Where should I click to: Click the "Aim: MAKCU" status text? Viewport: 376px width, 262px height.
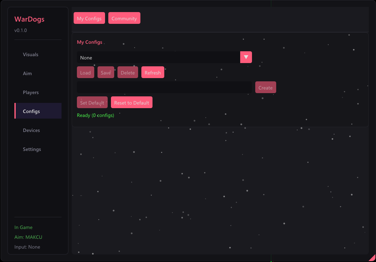click(28, 237)
